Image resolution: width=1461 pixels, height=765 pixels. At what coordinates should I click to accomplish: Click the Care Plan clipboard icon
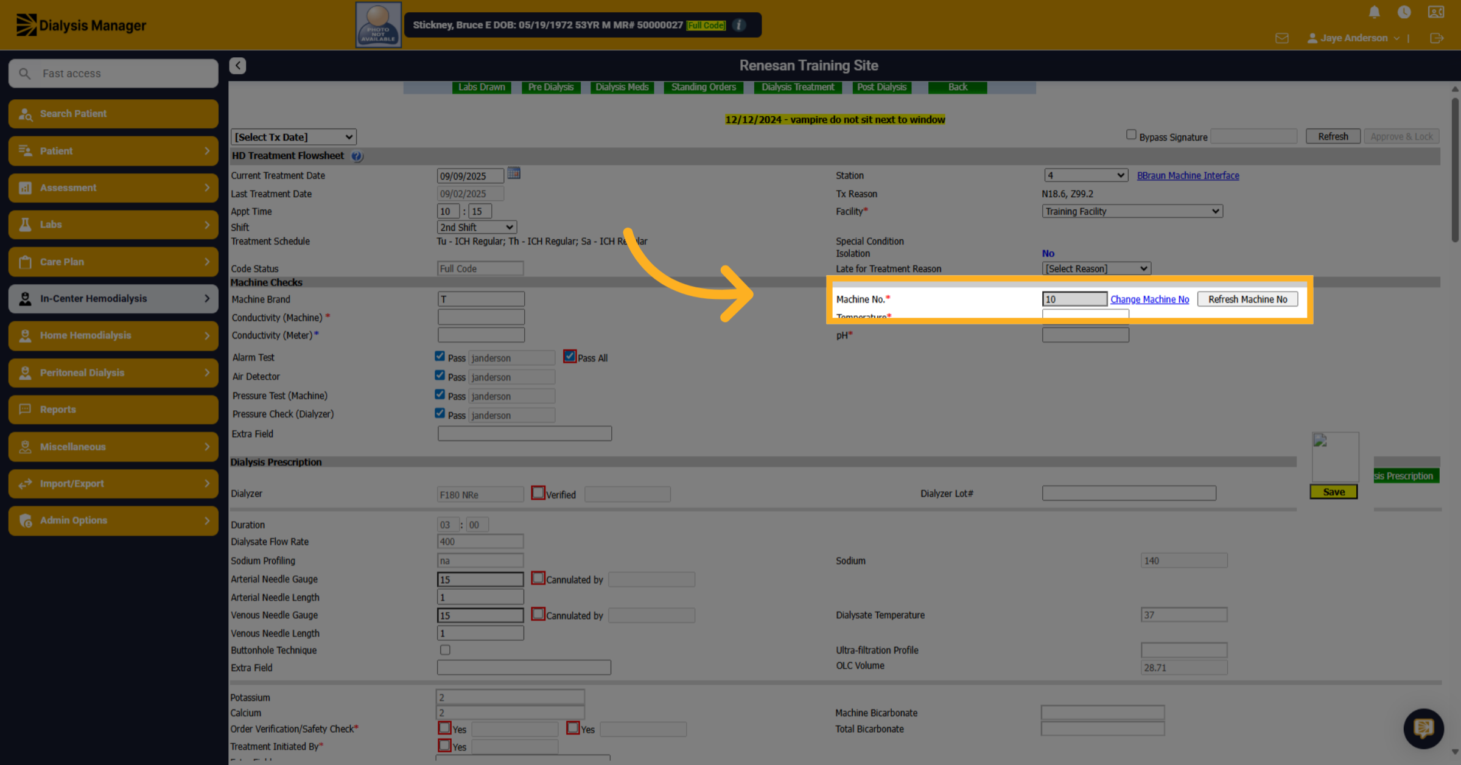[26, 262]
